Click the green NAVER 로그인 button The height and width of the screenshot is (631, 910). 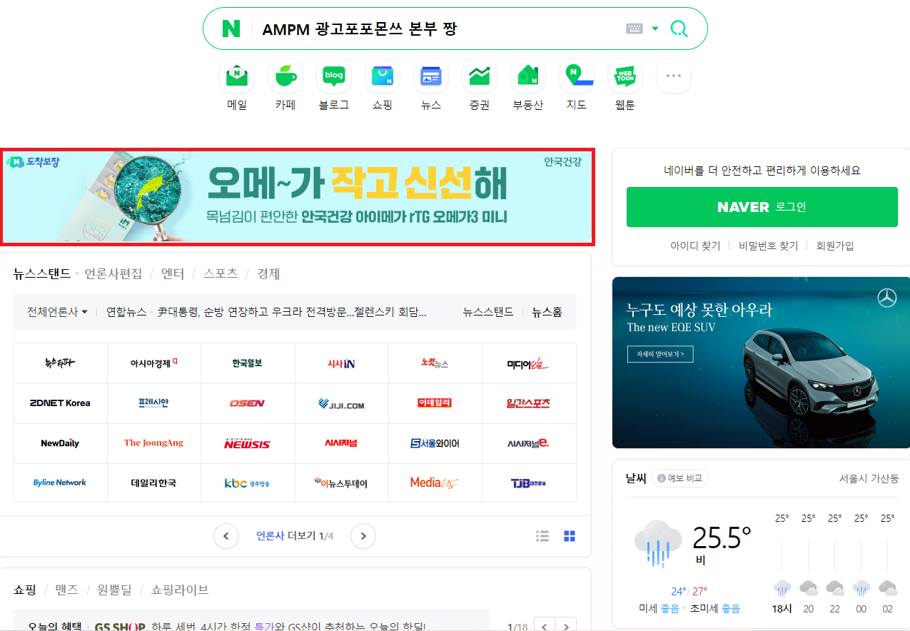762,207
